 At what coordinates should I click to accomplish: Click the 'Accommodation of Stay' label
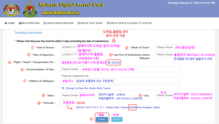pos(40,69)
